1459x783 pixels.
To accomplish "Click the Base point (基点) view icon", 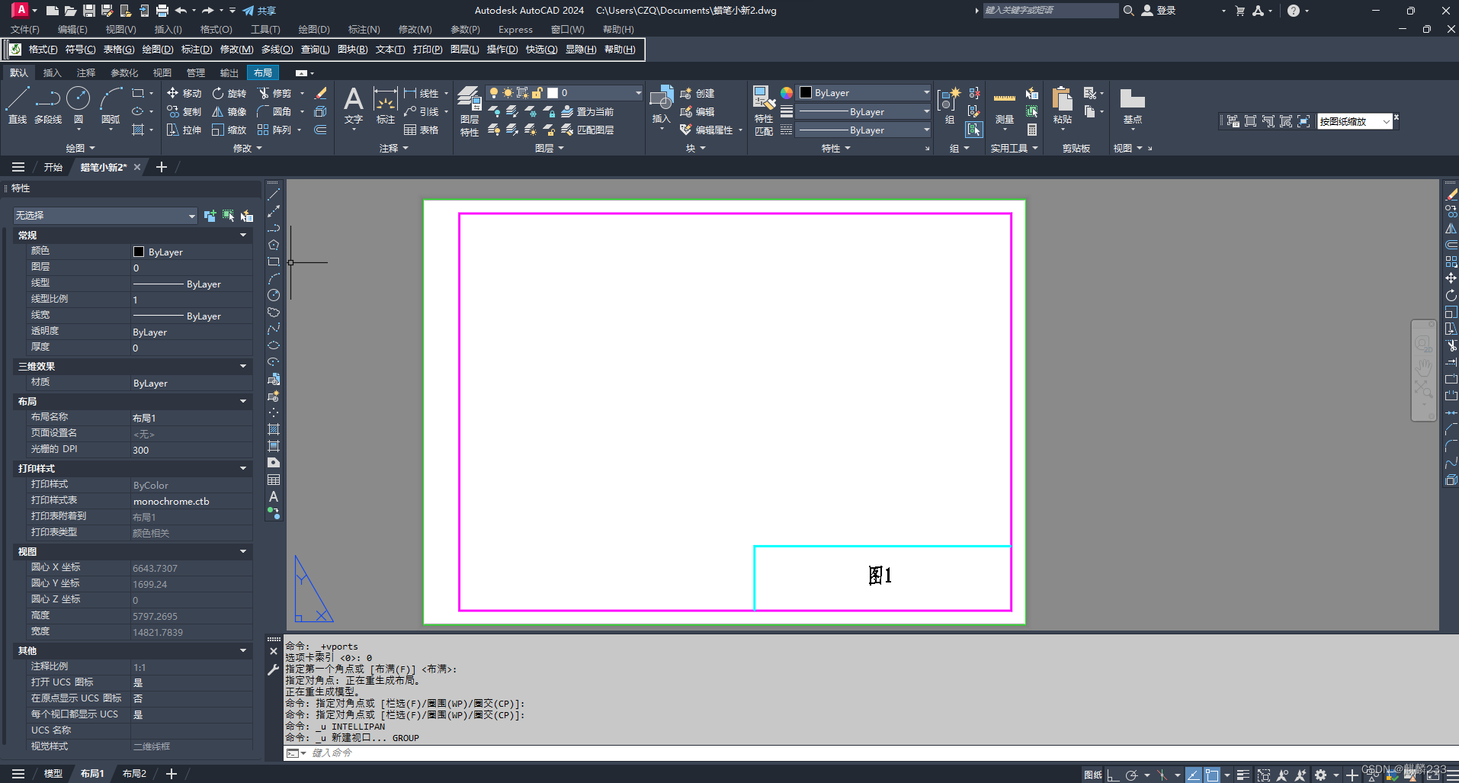I will tap(1132, 105).
